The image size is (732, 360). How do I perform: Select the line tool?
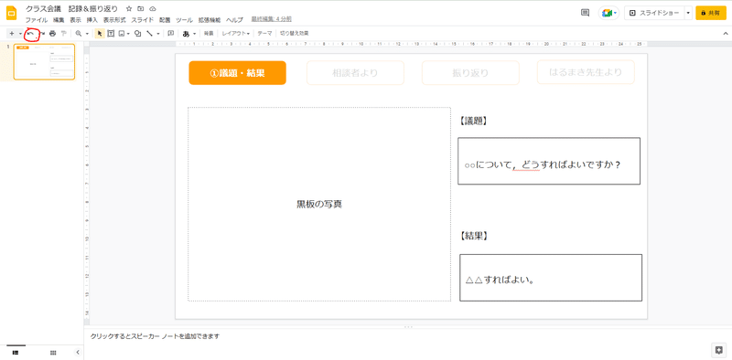tap(149, 34)
